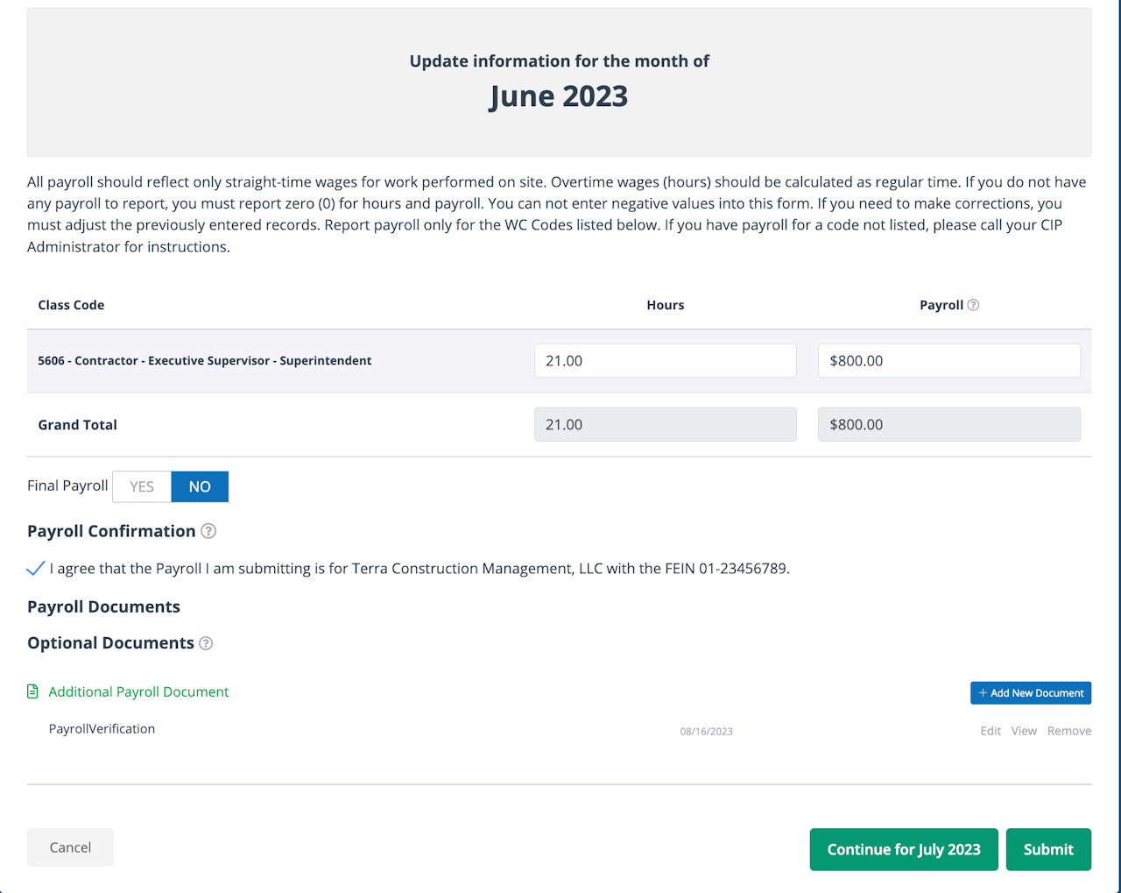1121x893 pixels.
Task: Continue to July 2023 payroll
Action: pos(904,849)
